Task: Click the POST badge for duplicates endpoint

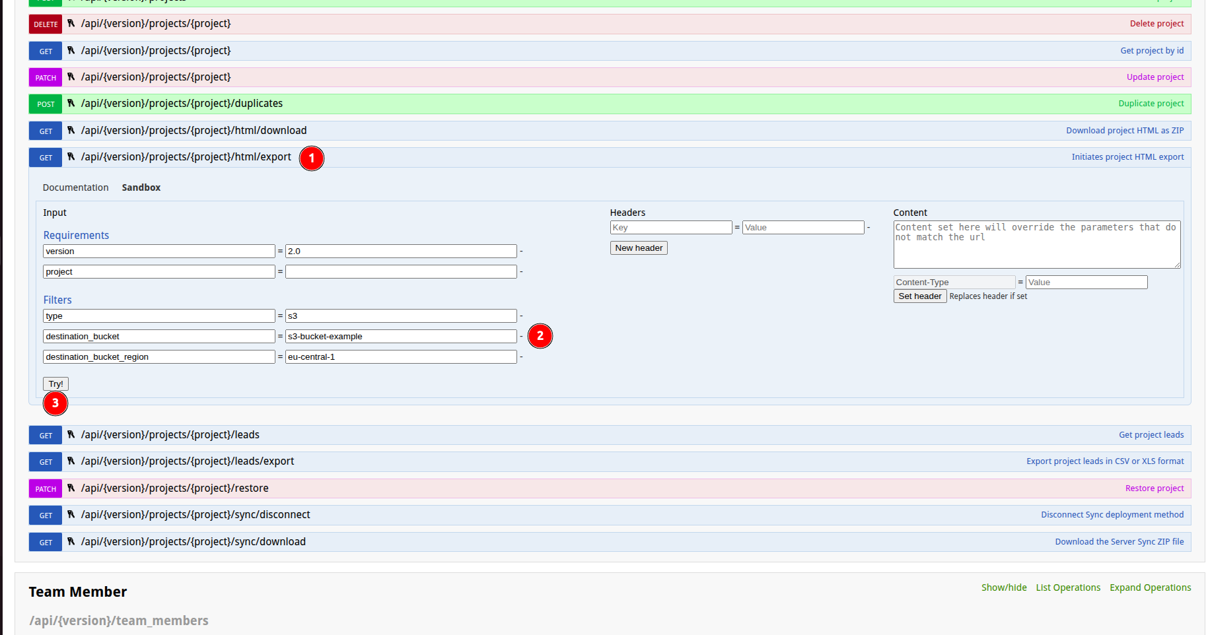Action: click(46, 104)
